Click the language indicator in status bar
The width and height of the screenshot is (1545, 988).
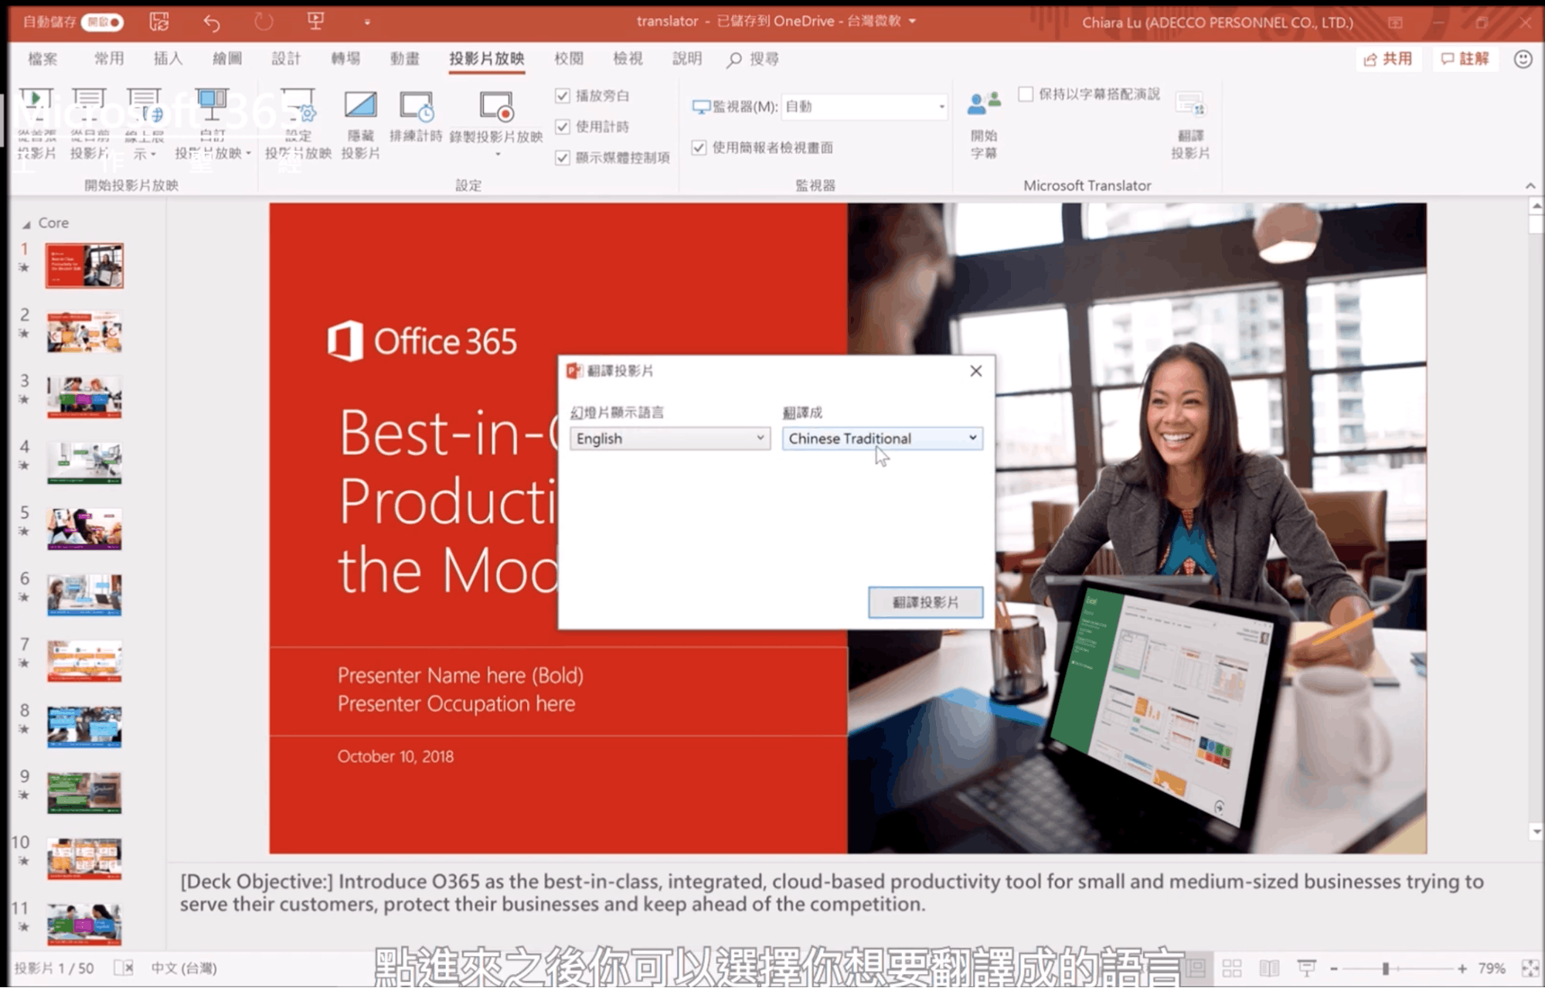(184, 968)
